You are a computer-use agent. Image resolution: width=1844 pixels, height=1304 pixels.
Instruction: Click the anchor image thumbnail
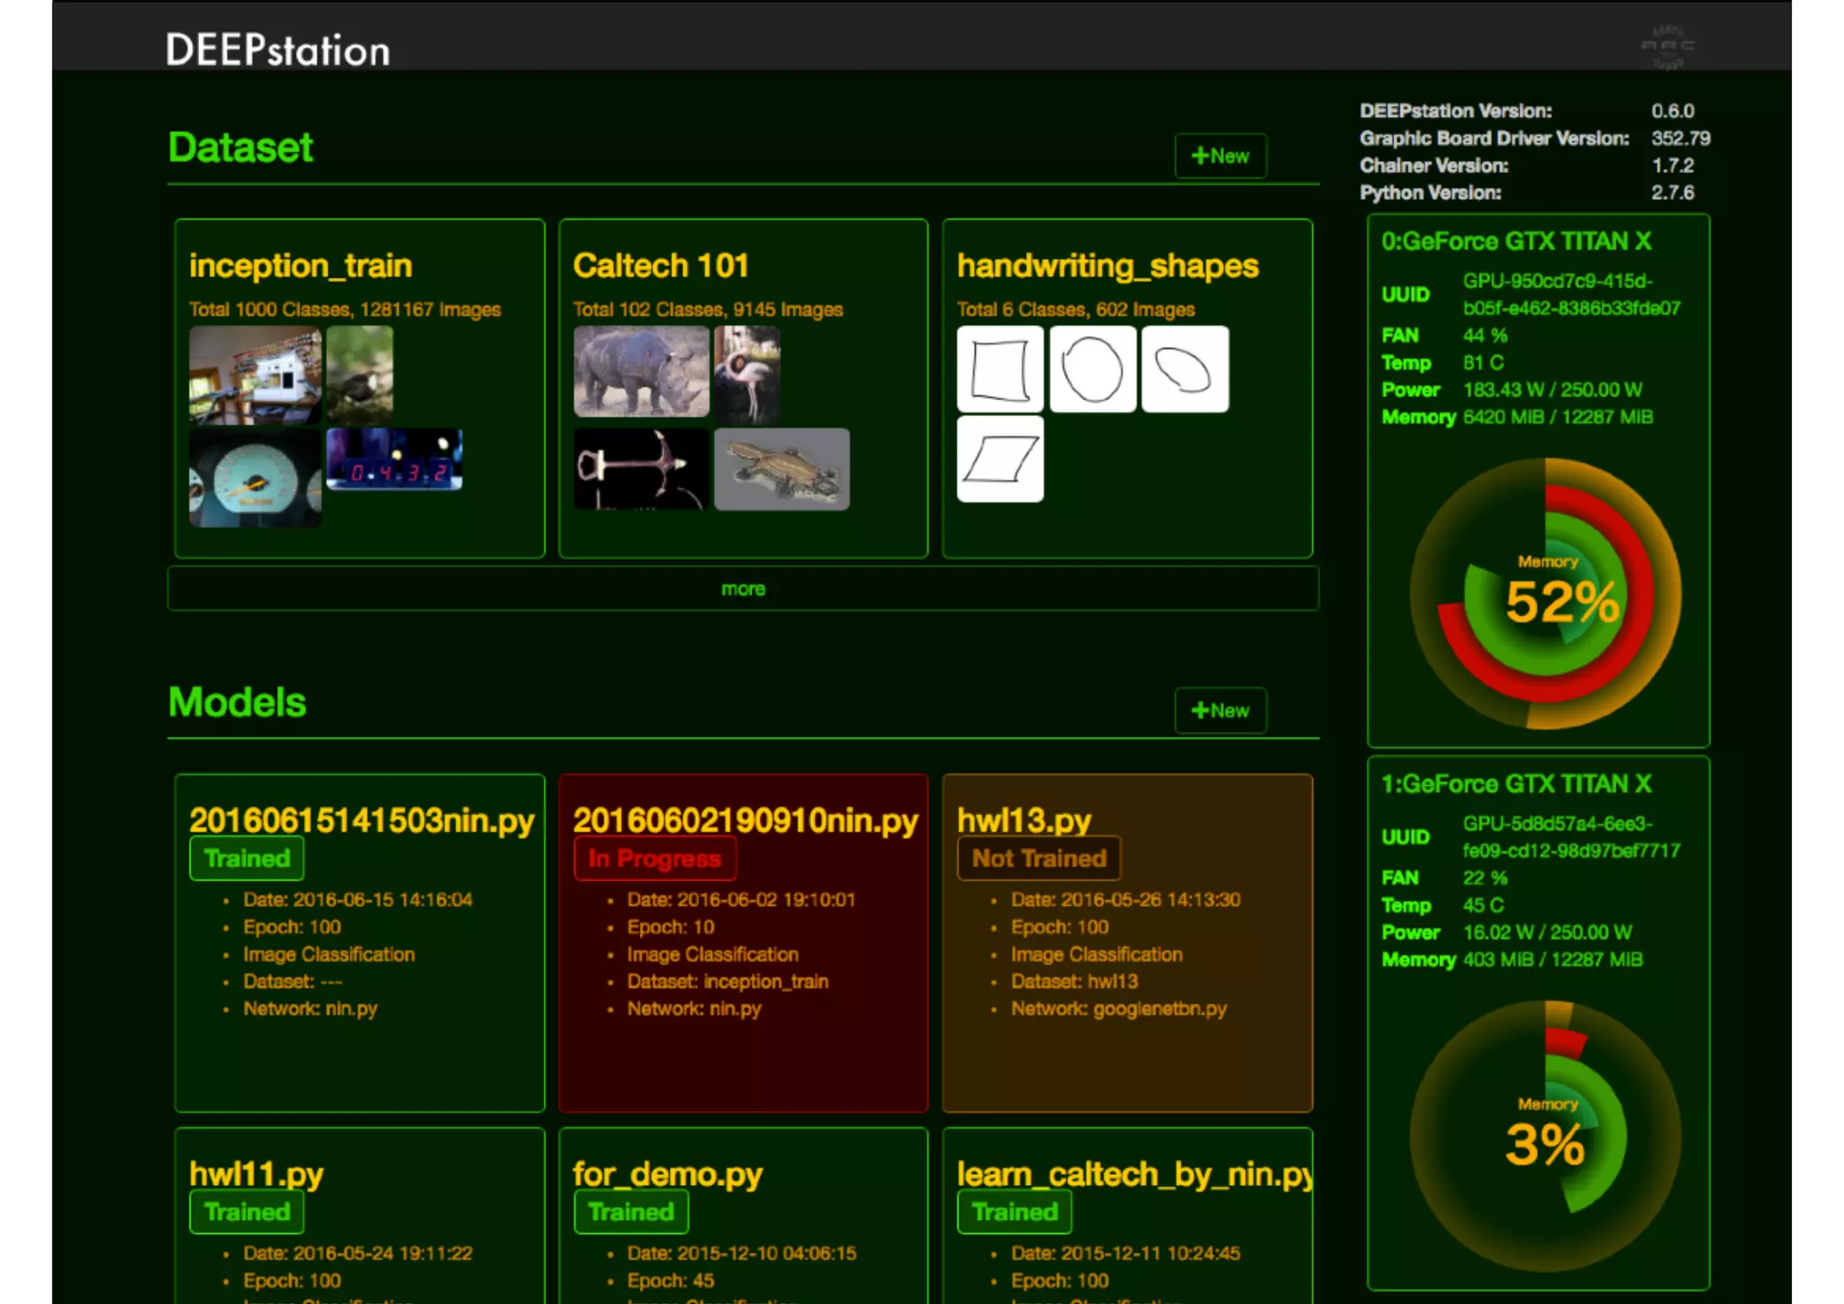pyautogui.click(x=641, y=469)
